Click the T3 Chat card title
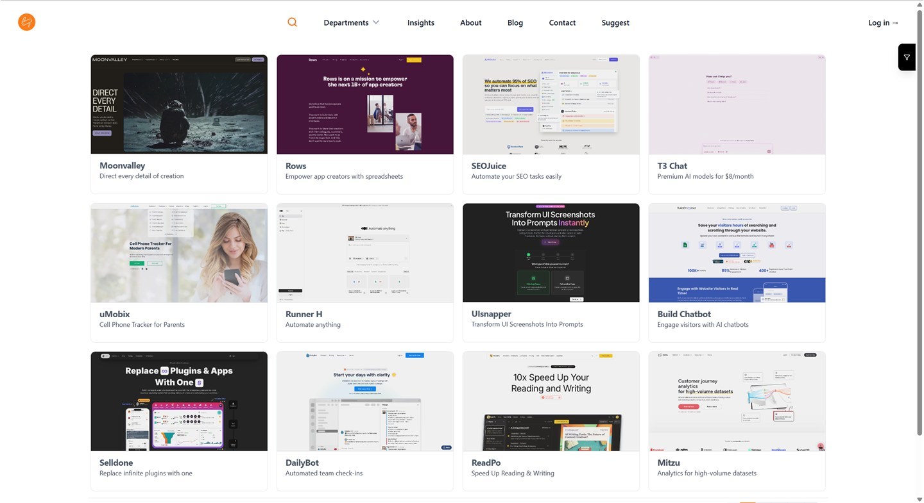The image size is (924, 503). click(x=672, y=165)
